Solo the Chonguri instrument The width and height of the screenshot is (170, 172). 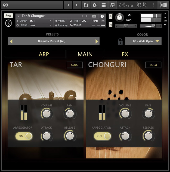(153, 65)
